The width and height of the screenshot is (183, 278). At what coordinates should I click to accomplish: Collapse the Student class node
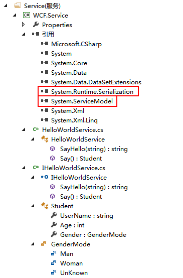[x=33, y=206]
